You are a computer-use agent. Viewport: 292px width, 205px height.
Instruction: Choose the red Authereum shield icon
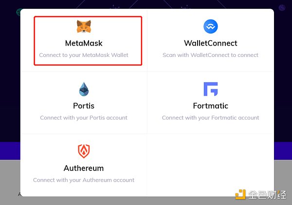[x=84, y=152]
